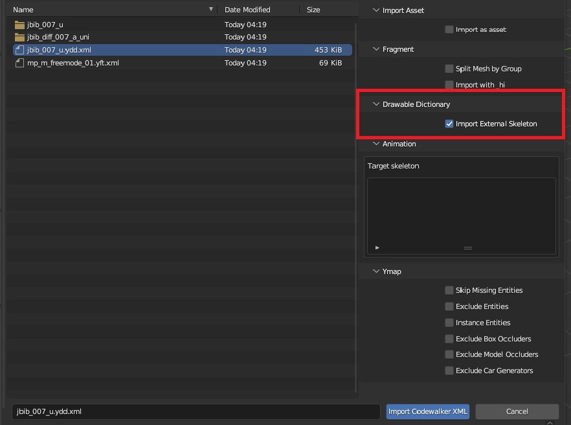
Task: Enable Import as asset checkbox
Action: pyautogui.click(x=449, y=30)
